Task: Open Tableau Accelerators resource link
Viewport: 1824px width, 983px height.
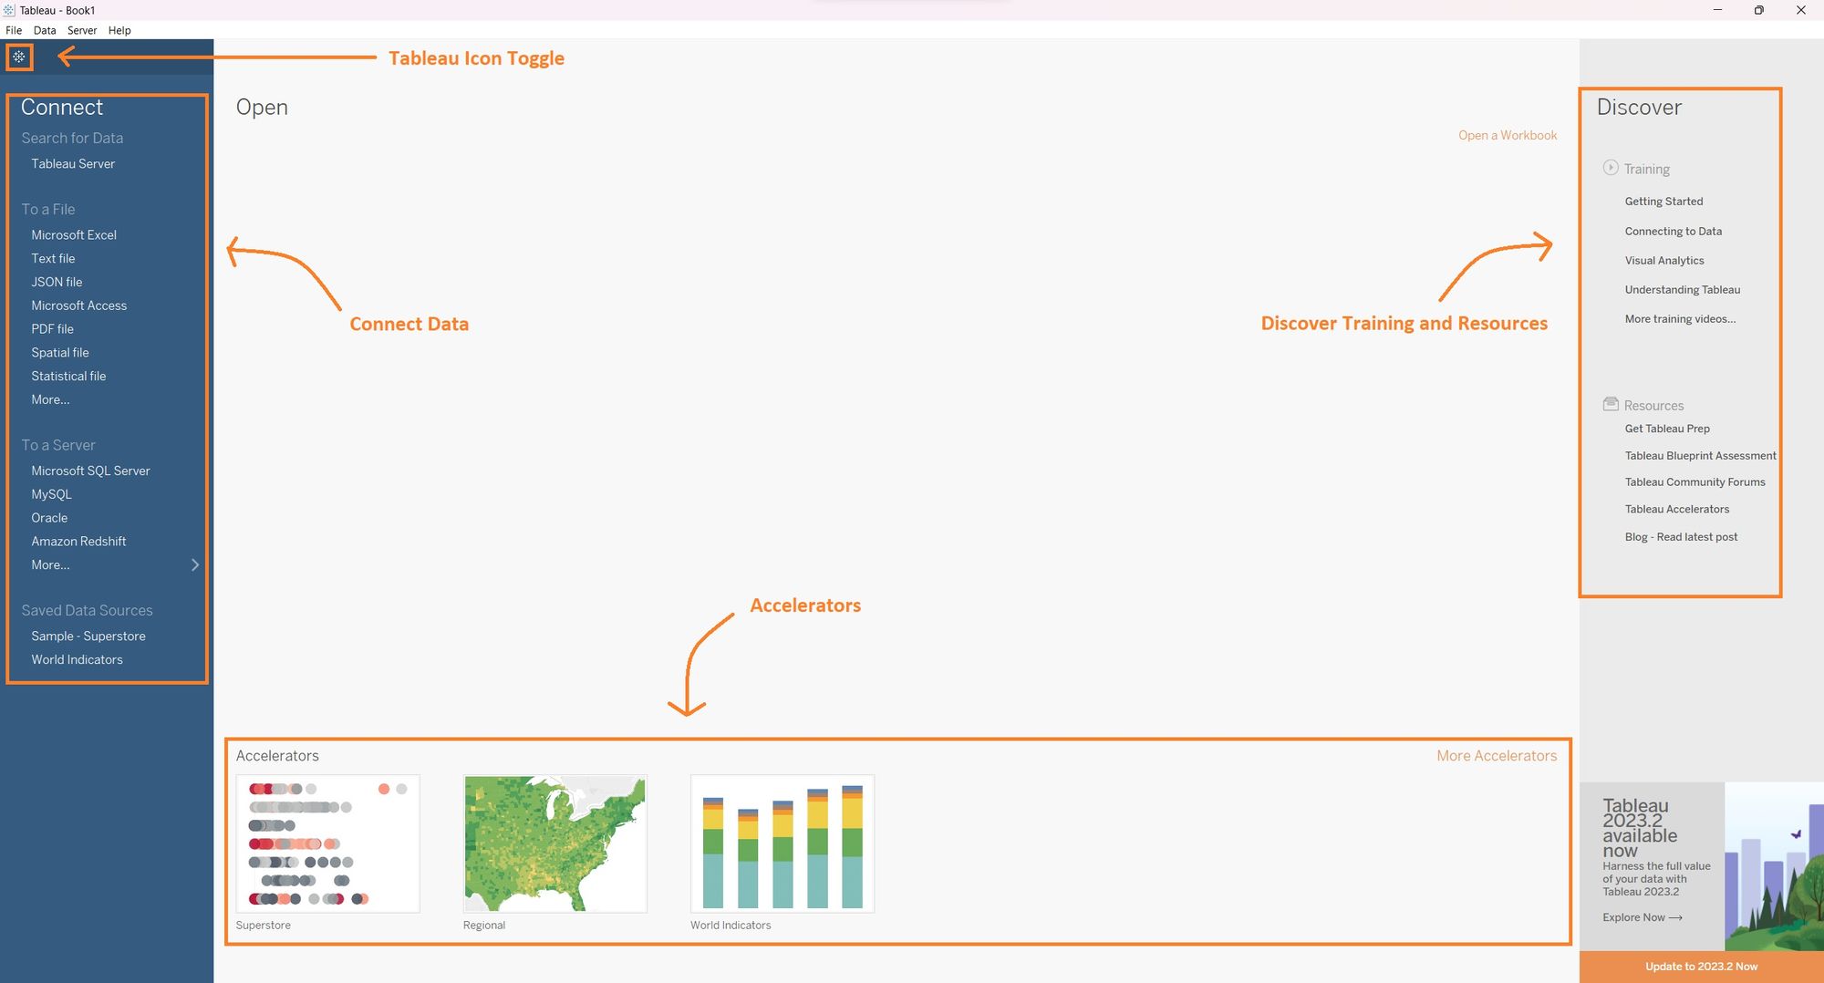Action: click(x=1676, y=510)
